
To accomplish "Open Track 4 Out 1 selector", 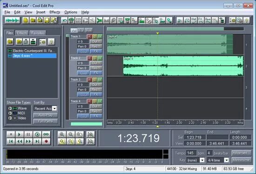I will point(96,106).
